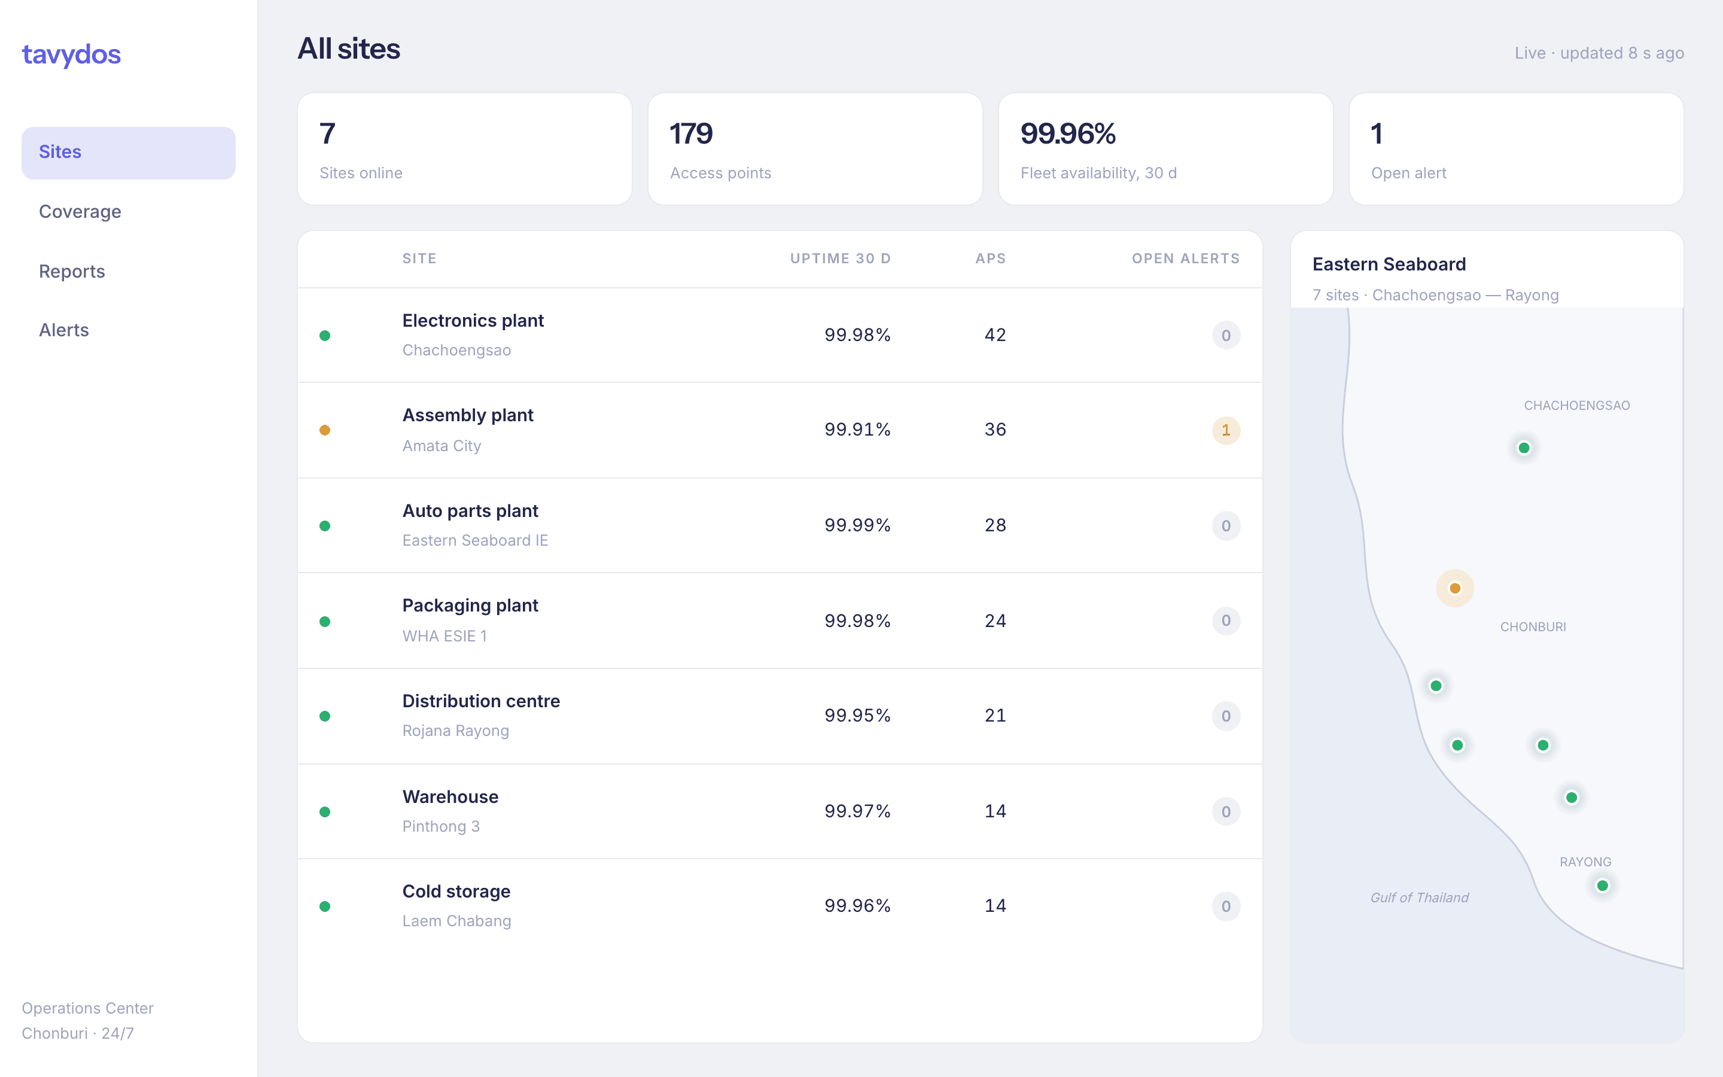Sort by OPEN ALERTS column header
Image resolution: width=1723 pixels, height=1077 pixels.
1186,258
